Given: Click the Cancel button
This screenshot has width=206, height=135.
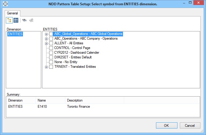Looking at the screenshot, I should [190, 125].
